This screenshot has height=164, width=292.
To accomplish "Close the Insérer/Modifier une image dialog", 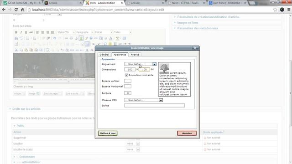I will pyautogui.click(x=195, y=48).
